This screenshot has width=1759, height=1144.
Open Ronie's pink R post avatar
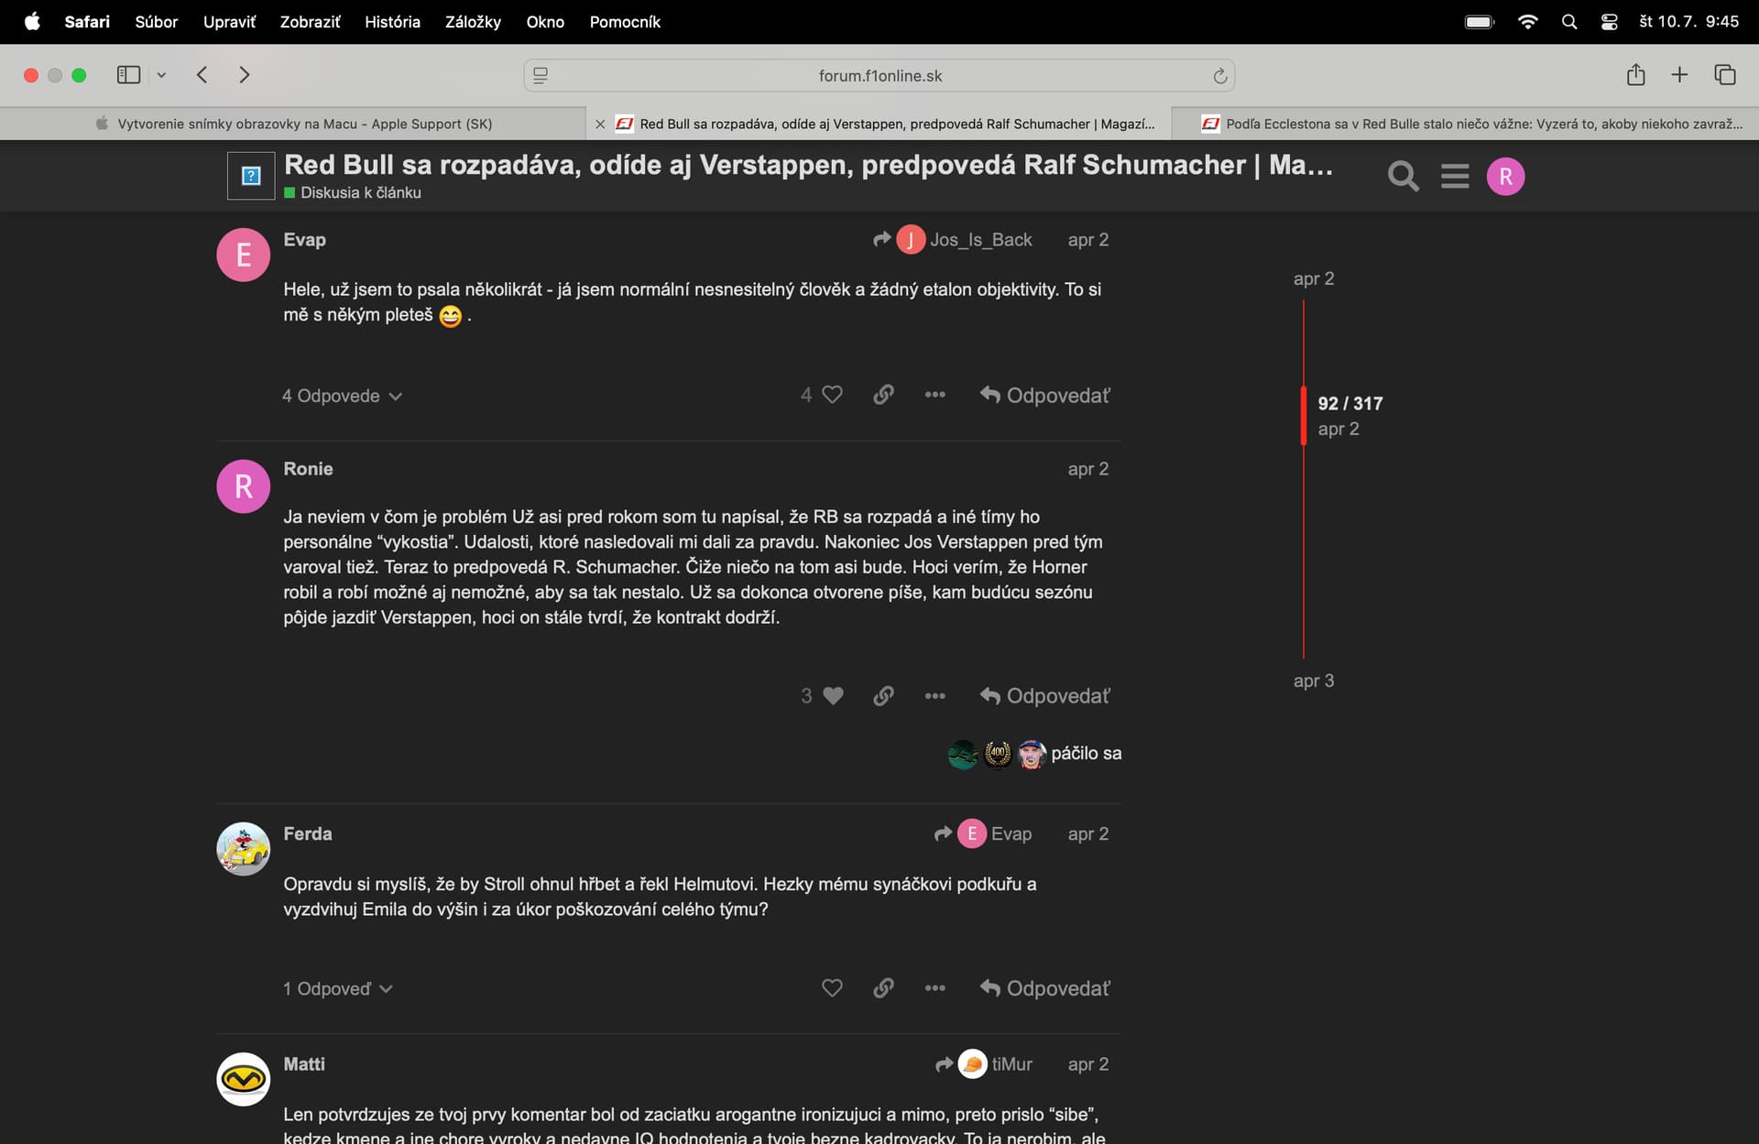(243, 486)
